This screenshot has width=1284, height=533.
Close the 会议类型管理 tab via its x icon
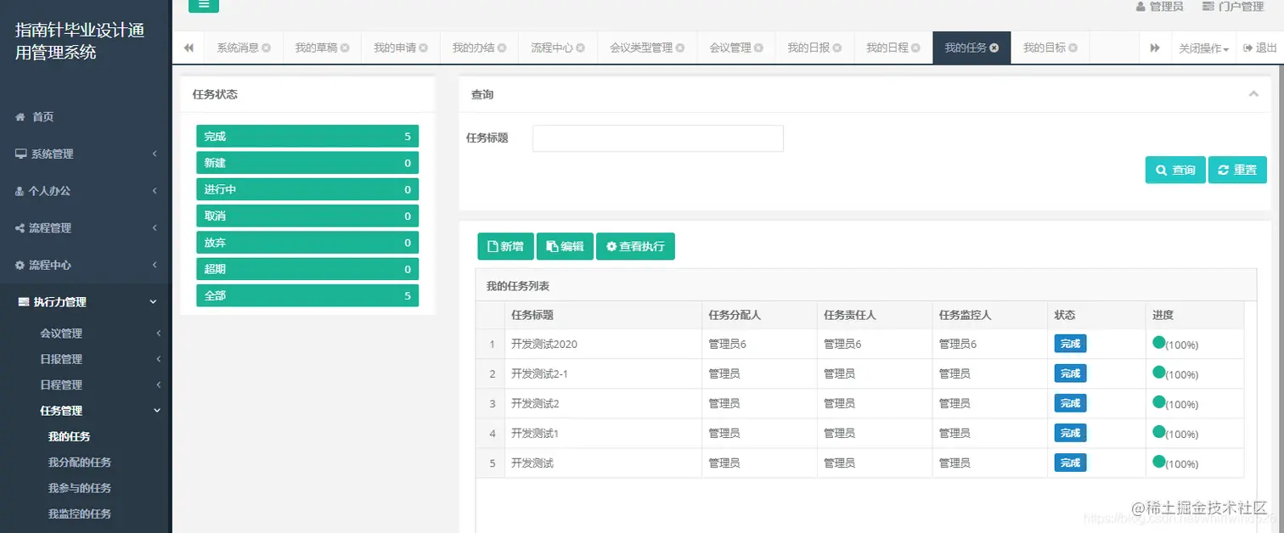point(680,48)
